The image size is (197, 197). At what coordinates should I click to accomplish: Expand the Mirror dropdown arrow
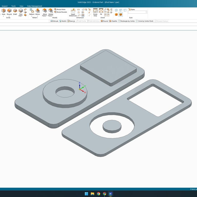(x=37, y=16)
